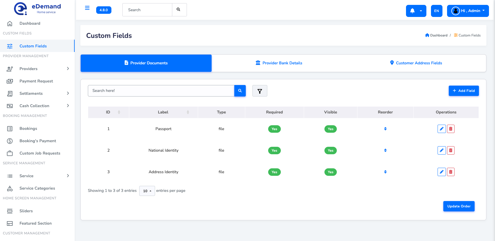The height and width of the screenshot is (241, 495).
Task: Click the Add Field button
Action: pos(464,91)
